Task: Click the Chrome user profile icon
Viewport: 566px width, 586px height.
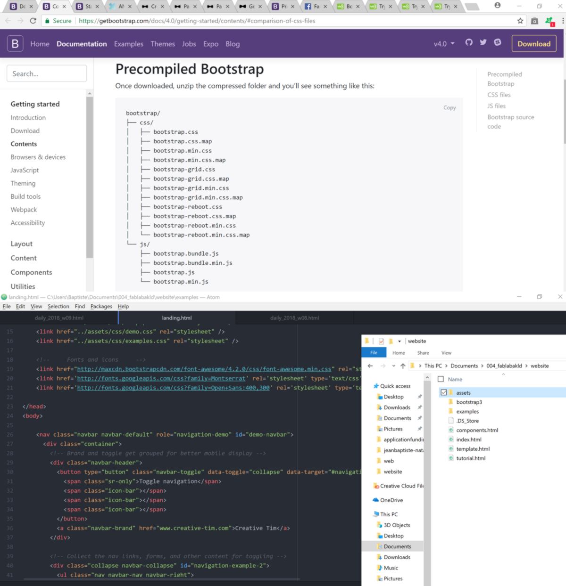Action: pyautogui.click(x=497, y=6)
